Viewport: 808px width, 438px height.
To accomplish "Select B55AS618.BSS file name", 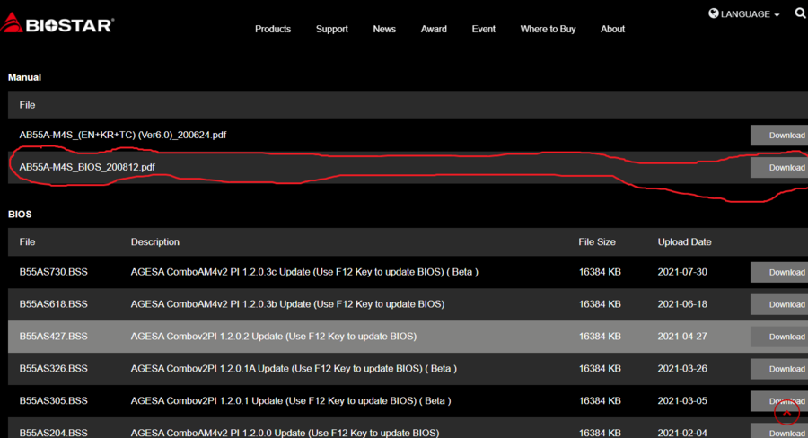I will (54, 304).
